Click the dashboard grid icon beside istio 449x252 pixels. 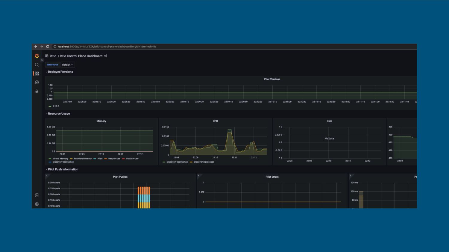click(x=47, y=56)
